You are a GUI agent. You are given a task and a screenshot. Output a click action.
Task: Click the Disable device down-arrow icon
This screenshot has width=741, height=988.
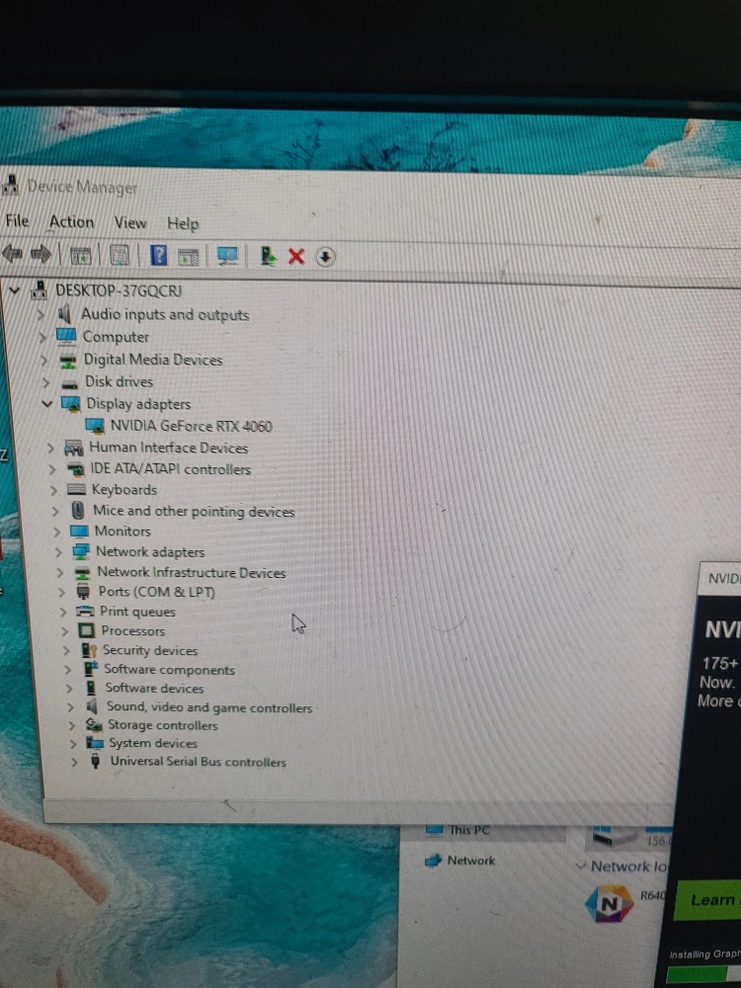tap(325, 257)
